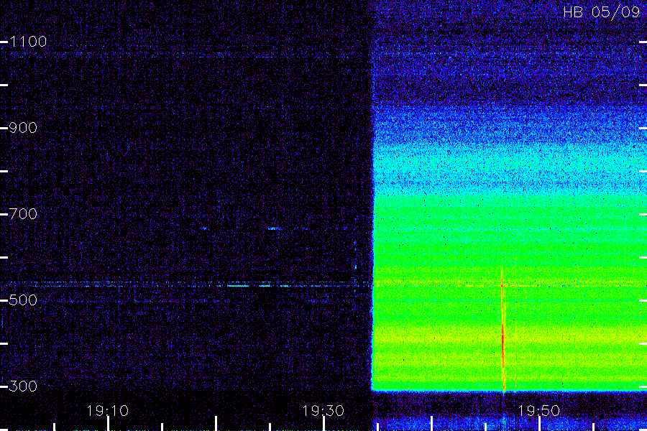Click the time tick mark under 19:30
Image resolution: width=647 pixels, height=431 pixels.
tap(324, 424)
